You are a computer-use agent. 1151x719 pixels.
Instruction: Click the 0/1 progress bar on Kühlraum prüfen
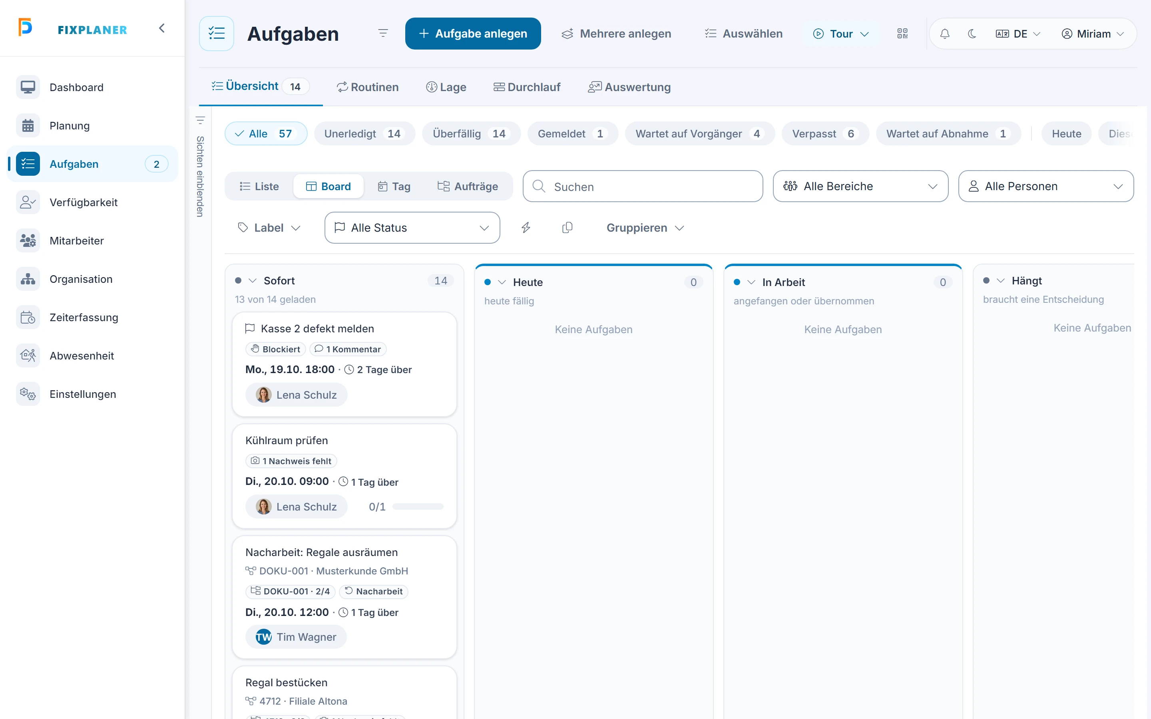pos(418,507)
